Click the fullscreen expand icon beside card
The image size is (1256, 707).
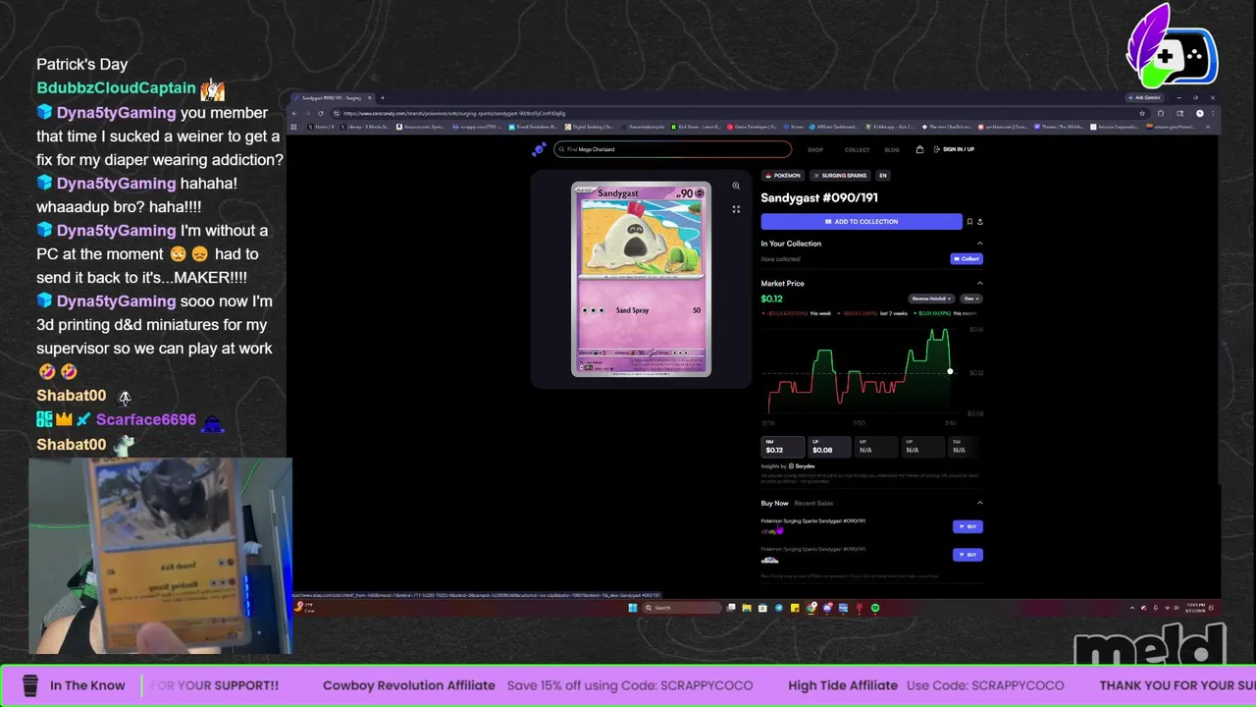tap(736, 209)
